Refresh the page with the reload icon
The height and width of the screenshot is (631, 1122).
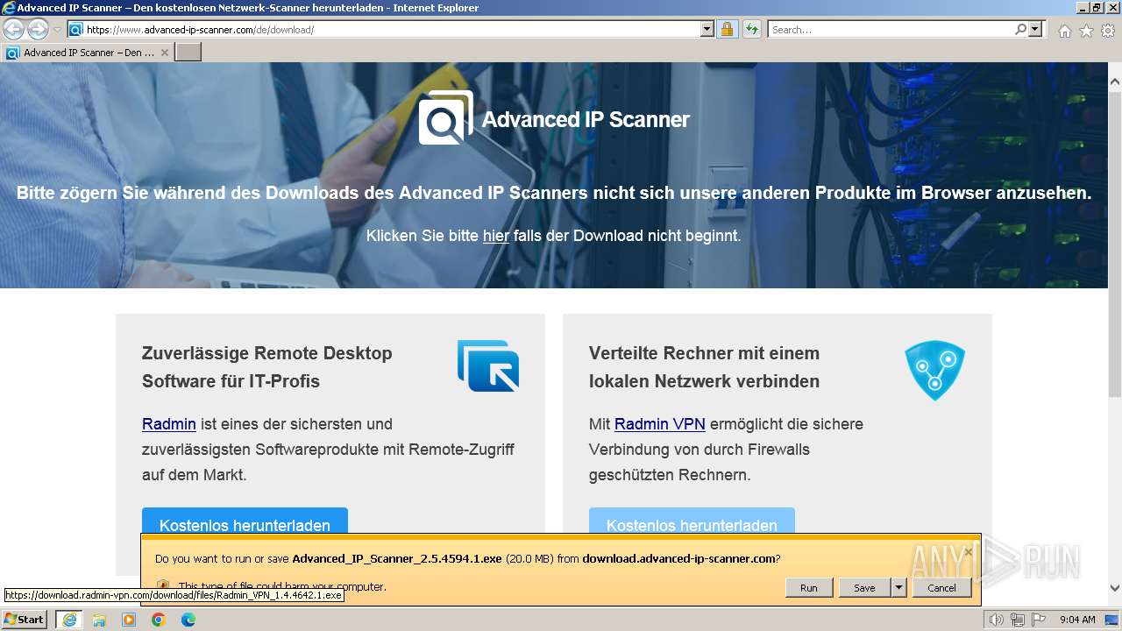751,30
